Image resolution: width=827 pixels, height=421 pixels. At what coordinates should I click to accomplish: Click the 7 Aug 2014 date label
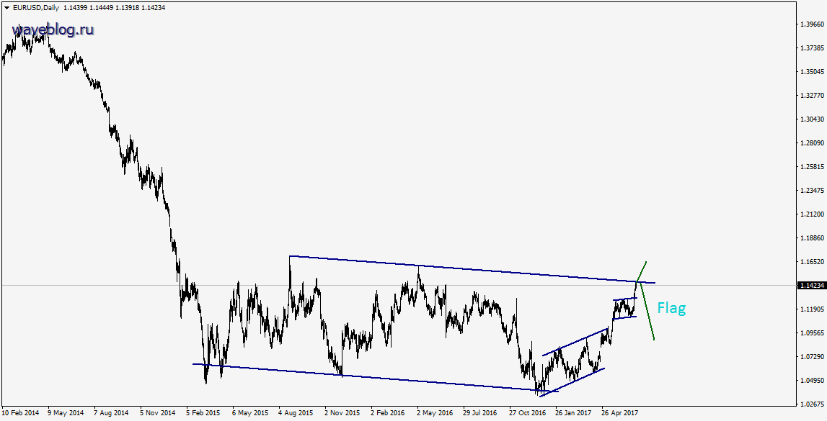point(111,414)
